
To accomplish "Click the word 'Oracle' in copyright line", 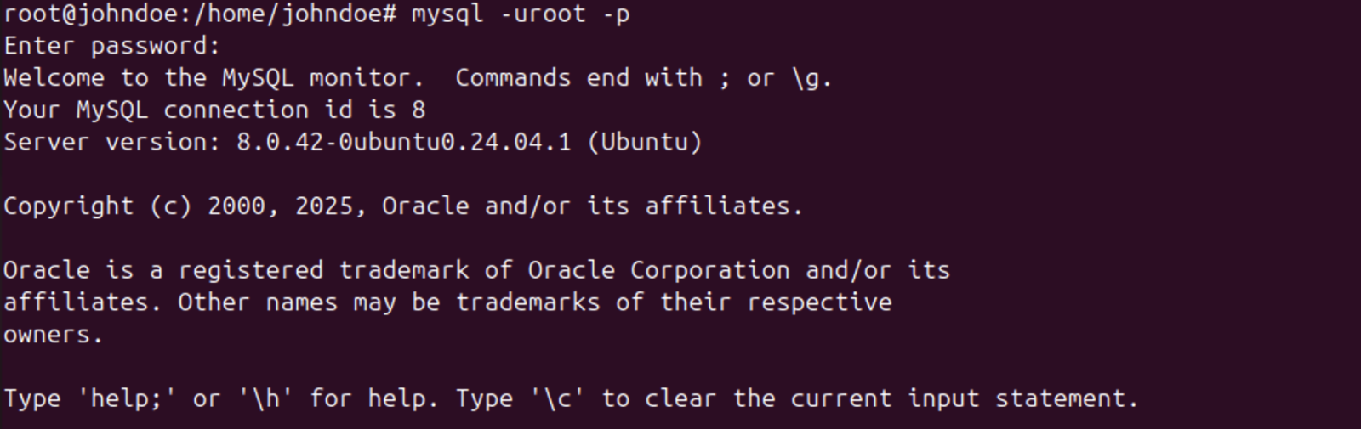I will (425, 206).
